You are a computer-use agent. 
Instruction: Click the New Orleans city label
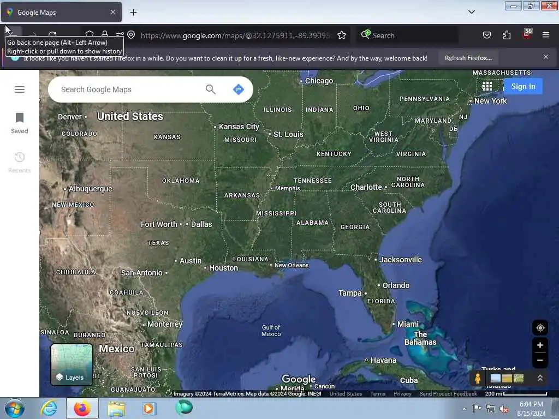pyautogui.click(x=292, y=265)
